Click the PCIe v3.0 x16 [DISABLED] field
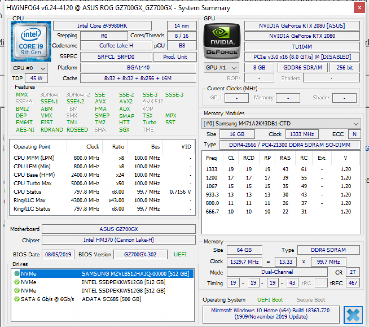This screenshot has height=327, width=369. 302,57
